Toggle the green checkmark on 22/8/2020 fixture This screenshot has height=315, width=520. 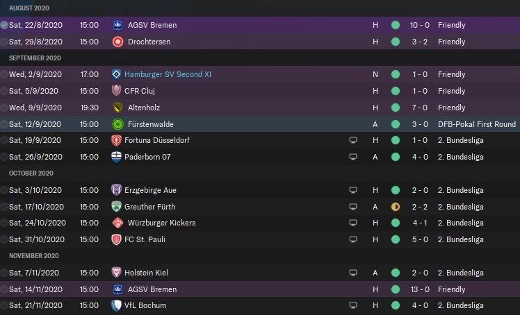point(4,25)
